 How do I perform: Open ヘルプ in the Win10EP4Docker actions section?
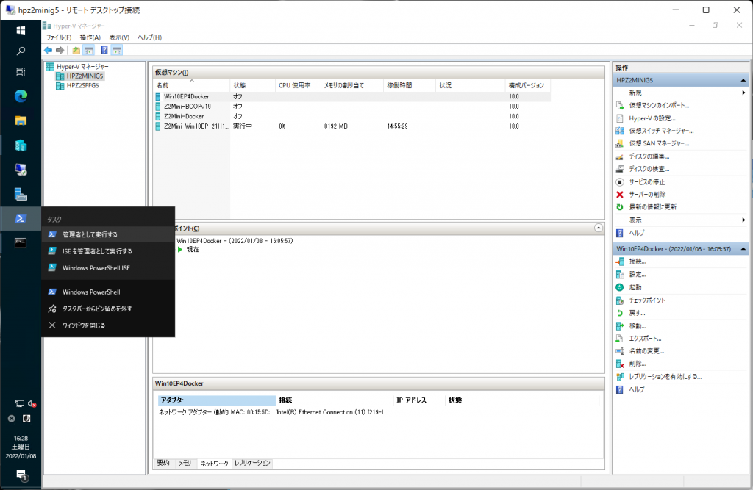click(637, 389)
